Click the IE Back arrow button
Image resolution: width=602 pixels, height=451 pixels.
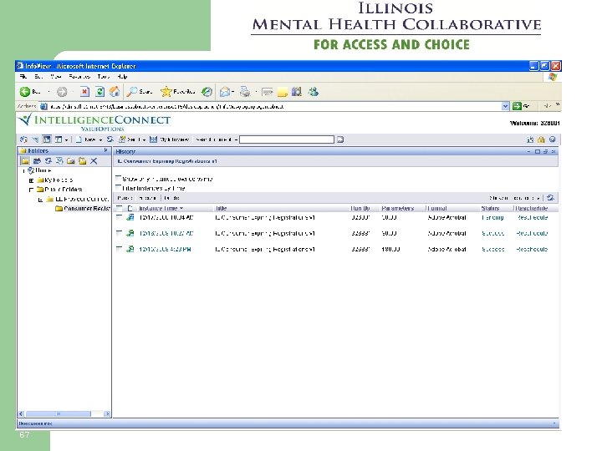(x=25, y=92)
